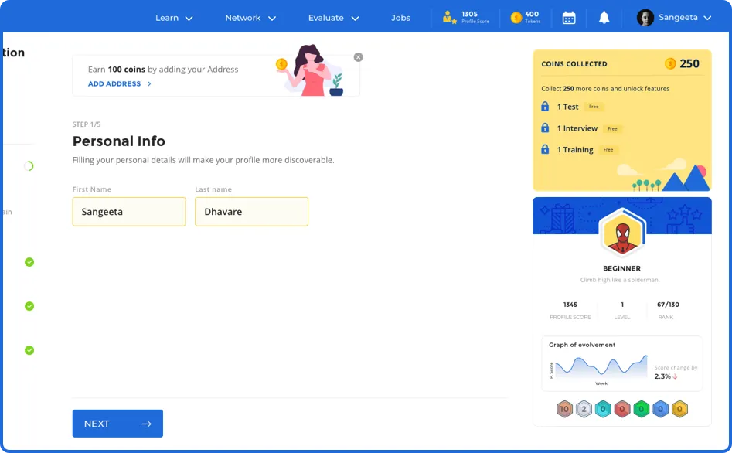Click the woman holding coin illustration
732x453 pixels.
point(311,70)
